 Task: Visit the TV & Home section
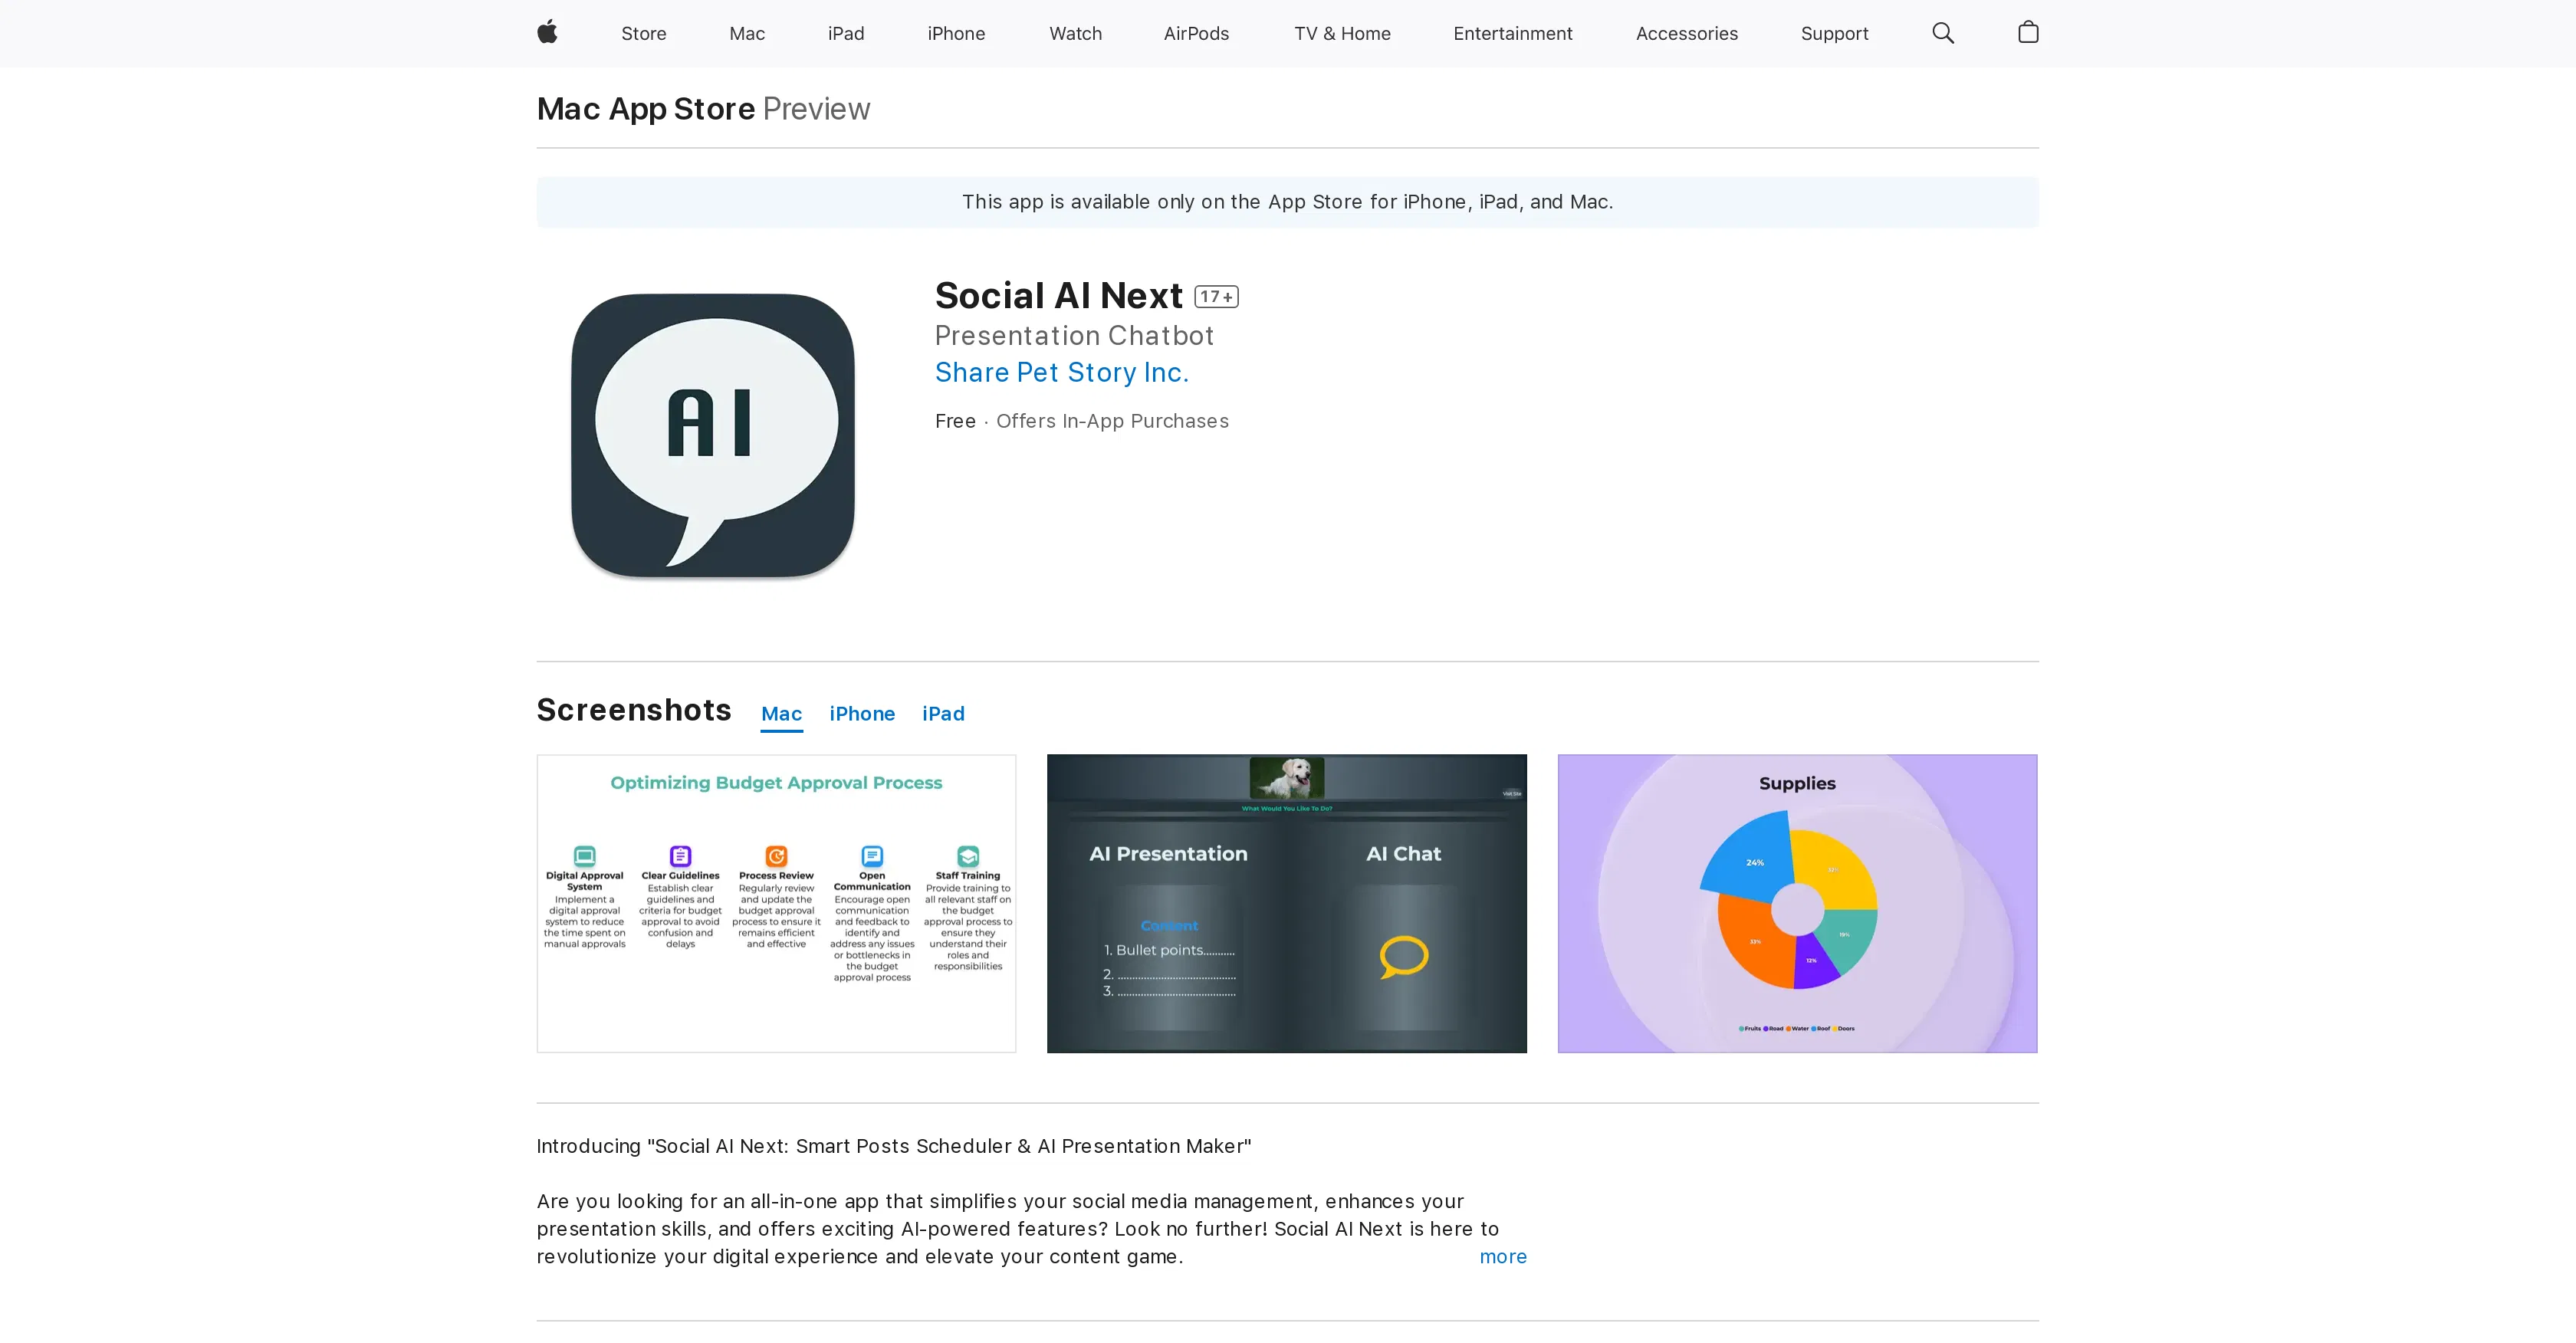click(1342, 33)
